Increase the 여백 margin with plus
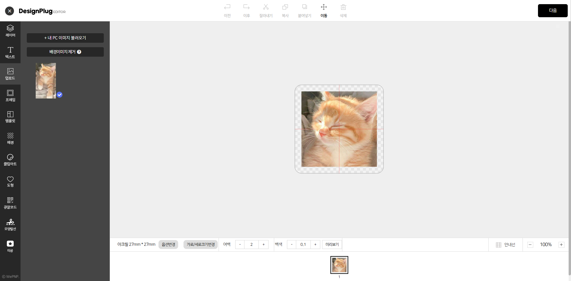Viewport: 571px width, 281px height. (x=263, y=245)
